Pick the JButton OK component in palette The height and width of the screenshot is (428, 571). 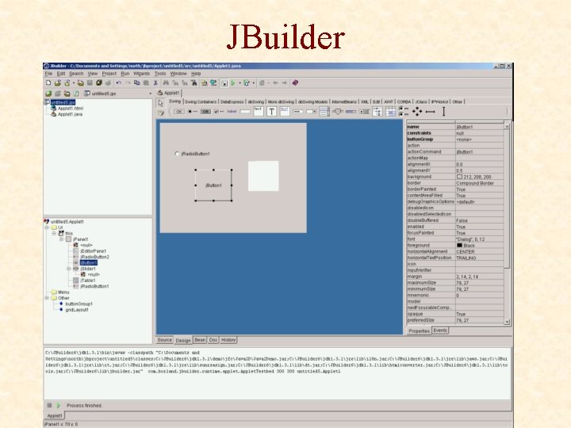(x=178, y=112)
